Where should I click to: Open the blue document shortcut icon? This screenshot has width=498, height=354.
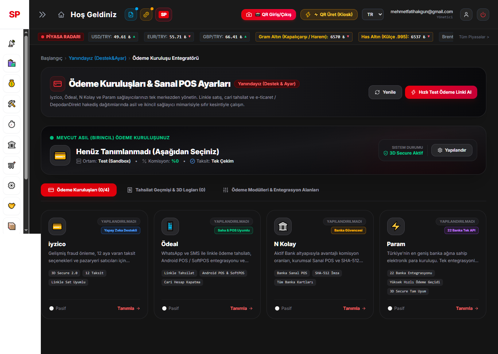131,15
